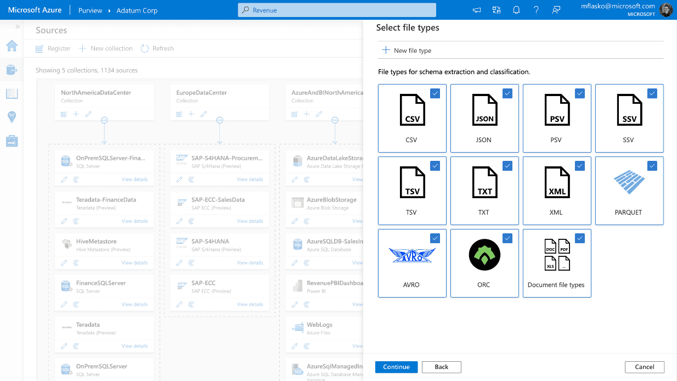Image resolution: width=677 pixels, height=381 pixels.
Task: Open View details for SAP-S4HANA-Procurem...
Action: click(250, 180)
